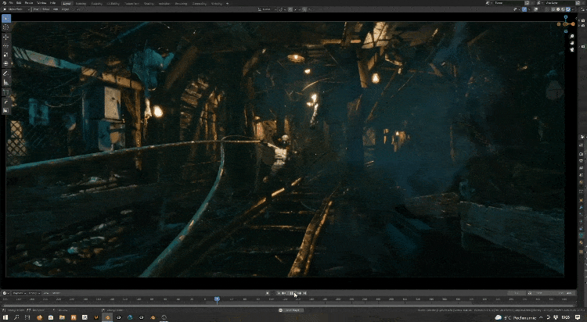
Task: Select the Rotate tool
Action: (x=5, y=45)
